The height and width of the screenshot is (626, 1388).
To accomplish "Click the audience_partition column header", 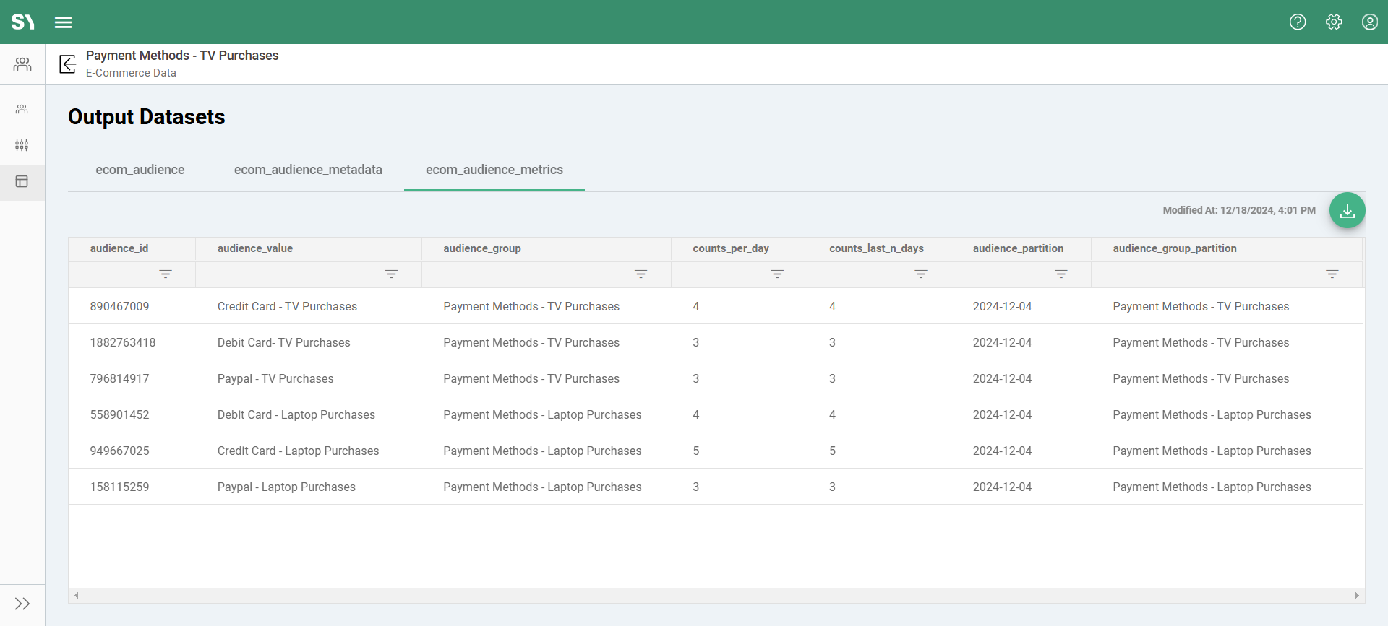I will (1018, 248).
